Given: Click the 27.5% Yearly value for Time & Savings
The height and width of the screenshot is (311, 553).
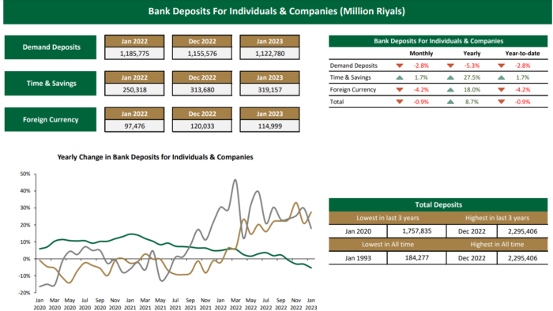Looking at the screenshot, I should pyautogui.click(x=472, y=77).
